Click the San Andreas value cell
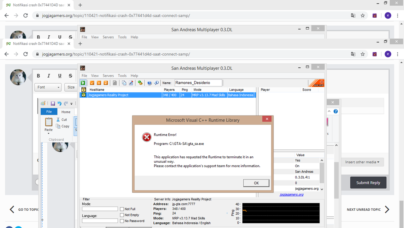The height and width of the screenshot is (228, 404). pos(307,172)
